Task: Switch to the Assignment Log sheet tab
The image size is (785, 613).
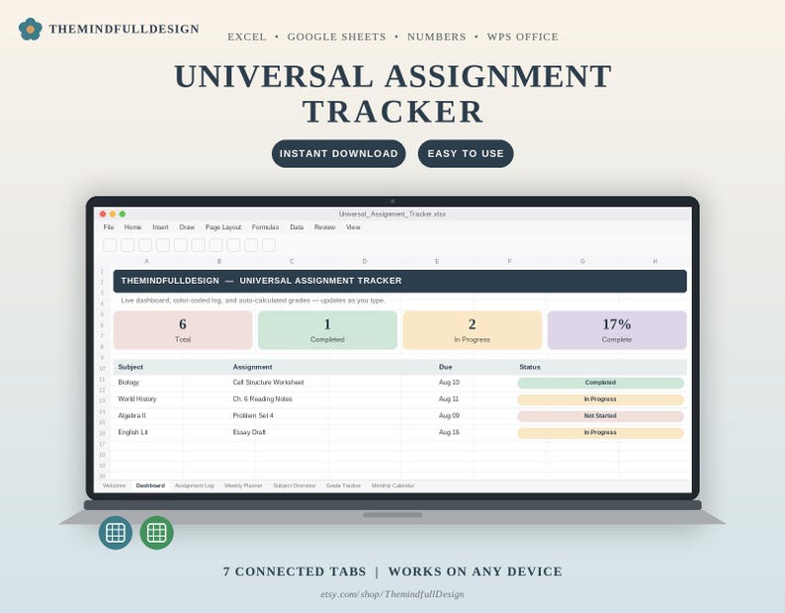Action: (194, 485)
